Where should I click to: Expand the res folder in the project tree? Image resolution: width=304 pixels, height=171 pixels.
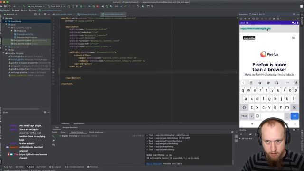6,50
